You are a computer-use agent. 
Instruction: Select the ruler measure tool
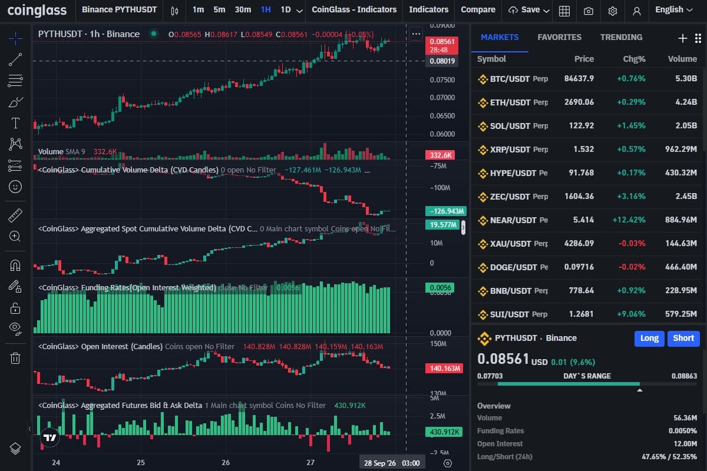click(15, 215)
